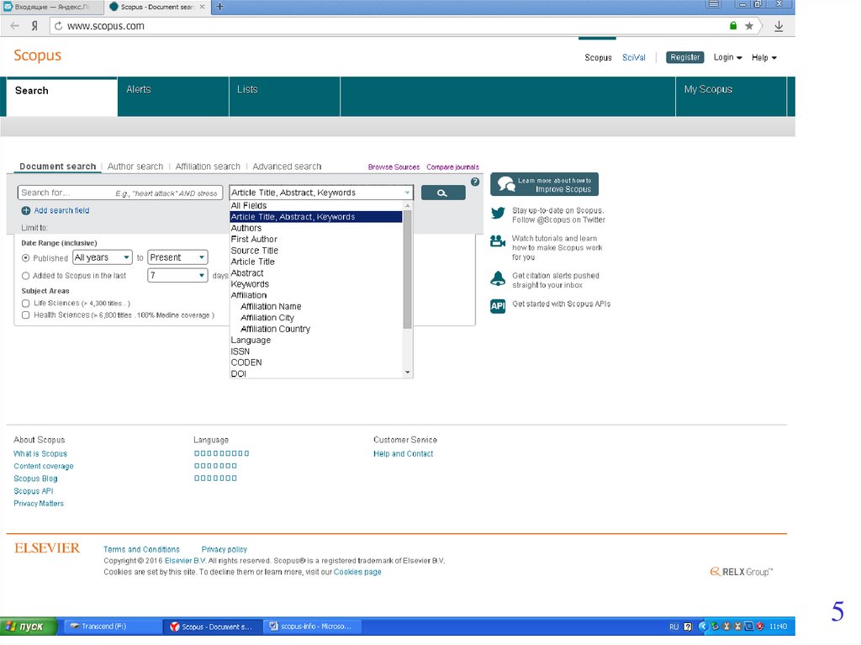This screenshot has width=861, height=645.
Task: Select ISSN in the field list
Action: pos(316,351)
